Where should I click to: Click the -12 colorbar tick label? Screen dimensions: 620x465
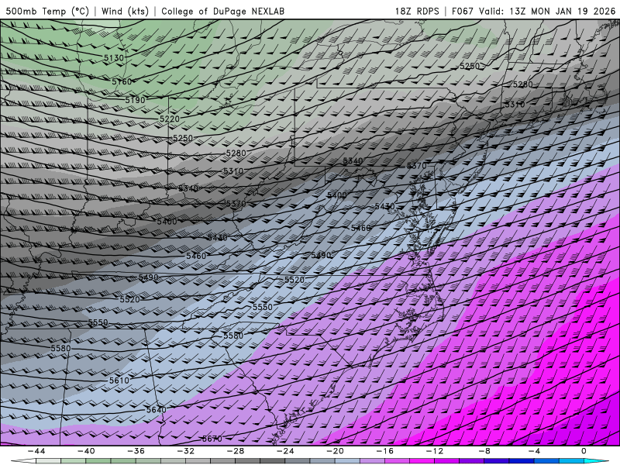click(435, 451)
